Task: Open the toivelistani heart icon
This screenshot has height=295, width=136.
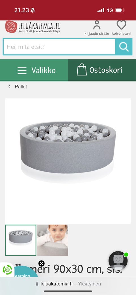Action: point(121,25)
